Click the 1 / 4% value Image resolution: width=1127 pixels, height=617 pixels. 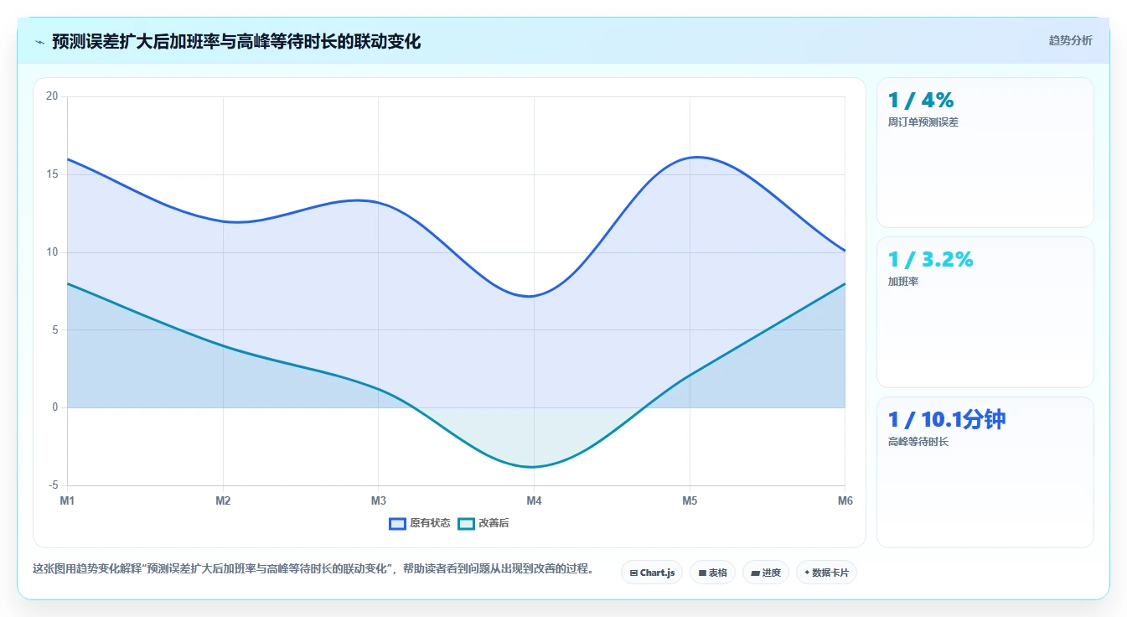click(921, 100)
